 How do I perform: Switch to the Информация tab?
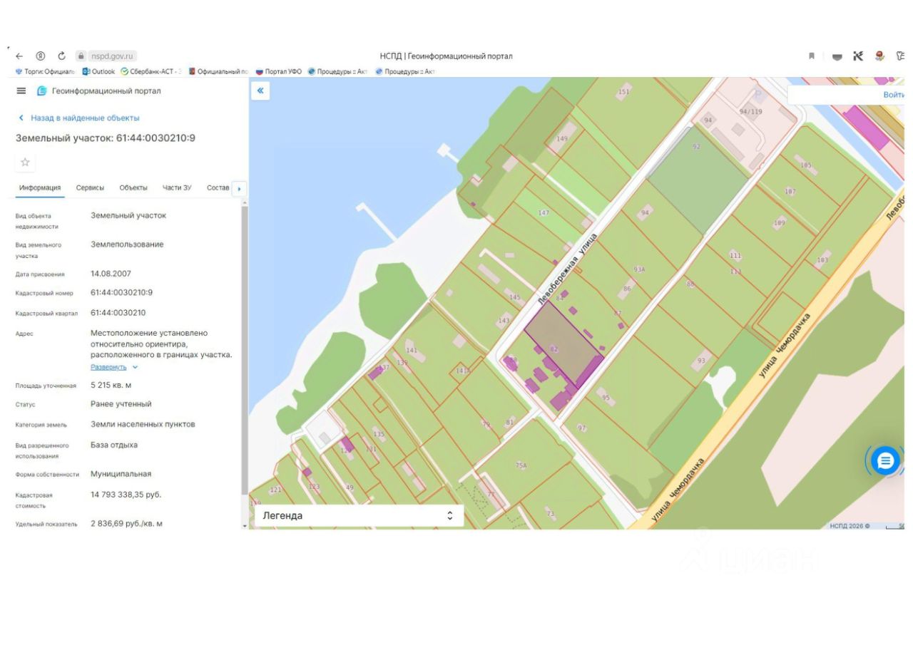pos(40,188)
